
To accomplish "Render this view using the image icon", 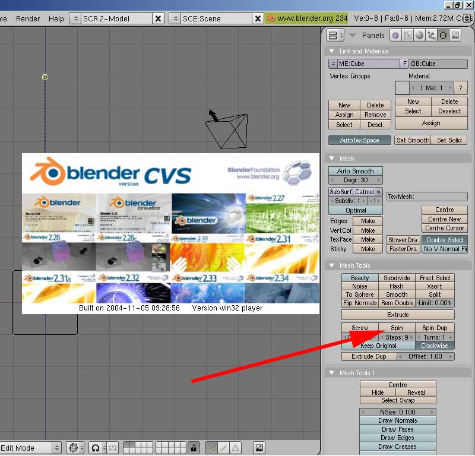I will point(259,448).
